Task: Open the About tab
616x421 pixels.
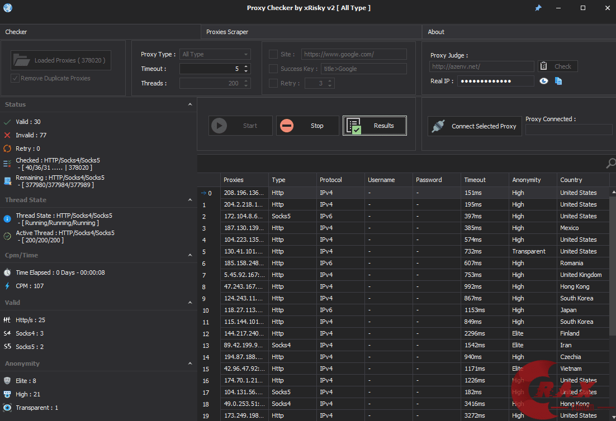Action: coord(436,32)
